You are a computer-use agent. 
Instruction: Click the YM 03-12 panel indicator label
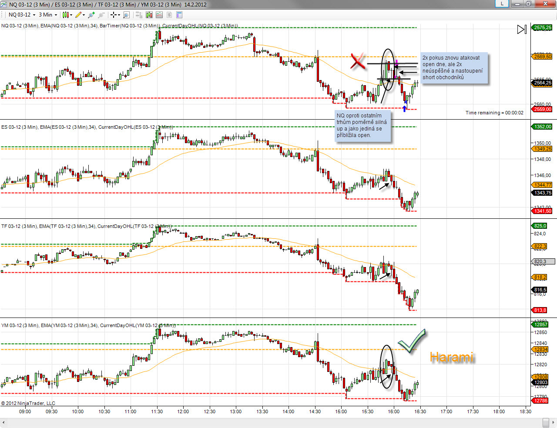(x=88, y=325)
